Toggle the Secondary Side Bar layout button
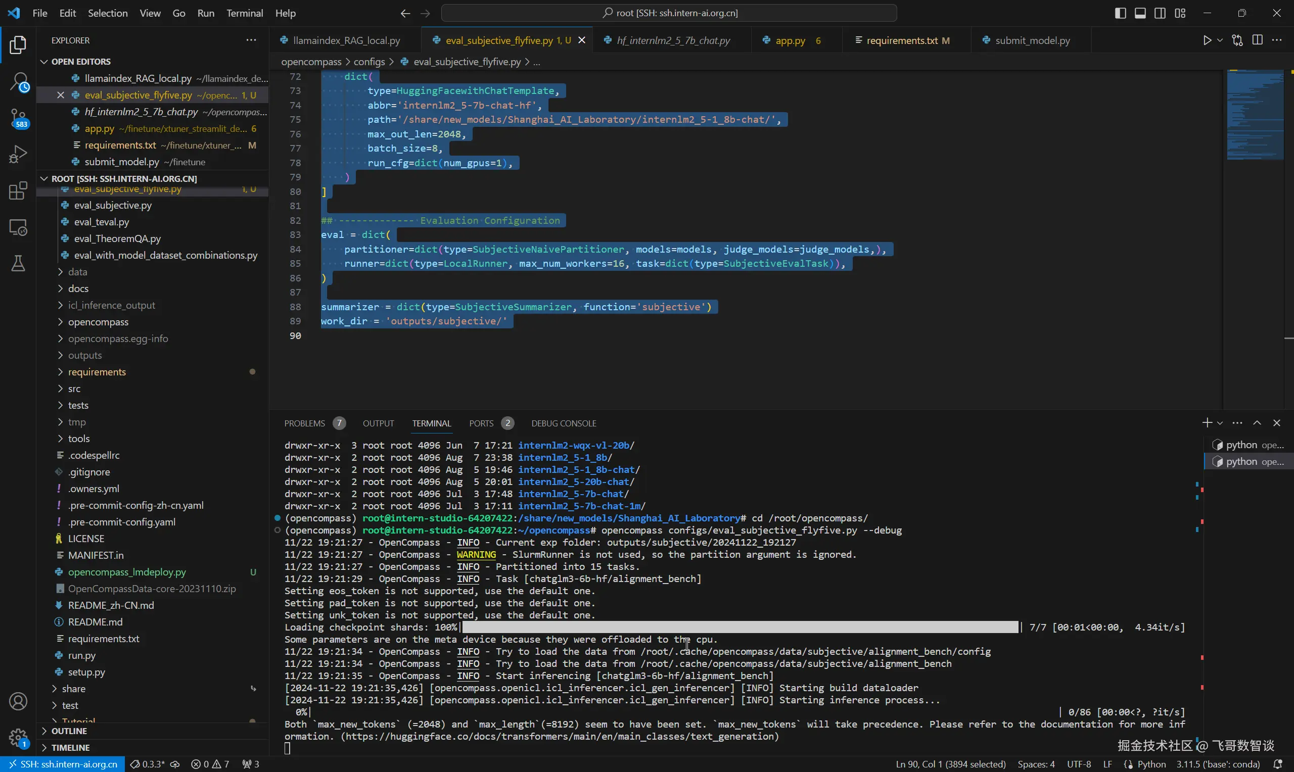 click(x=1160, y=13)
